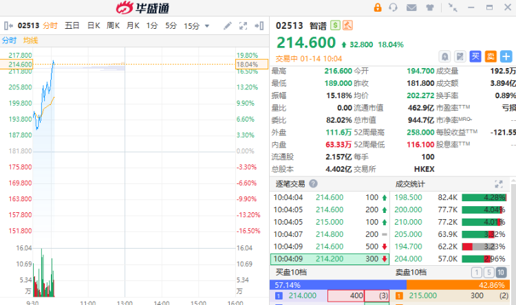
Task: Click the blue 买 buy button
Action: coord(475,56)
